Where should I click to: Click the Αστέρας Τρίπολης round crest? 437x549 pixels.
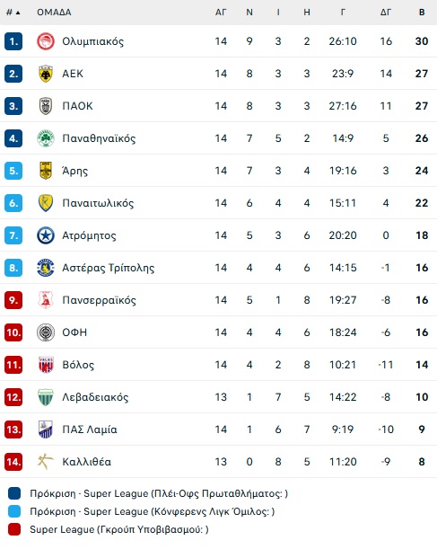pyautogui.click(x=46, y=268)
